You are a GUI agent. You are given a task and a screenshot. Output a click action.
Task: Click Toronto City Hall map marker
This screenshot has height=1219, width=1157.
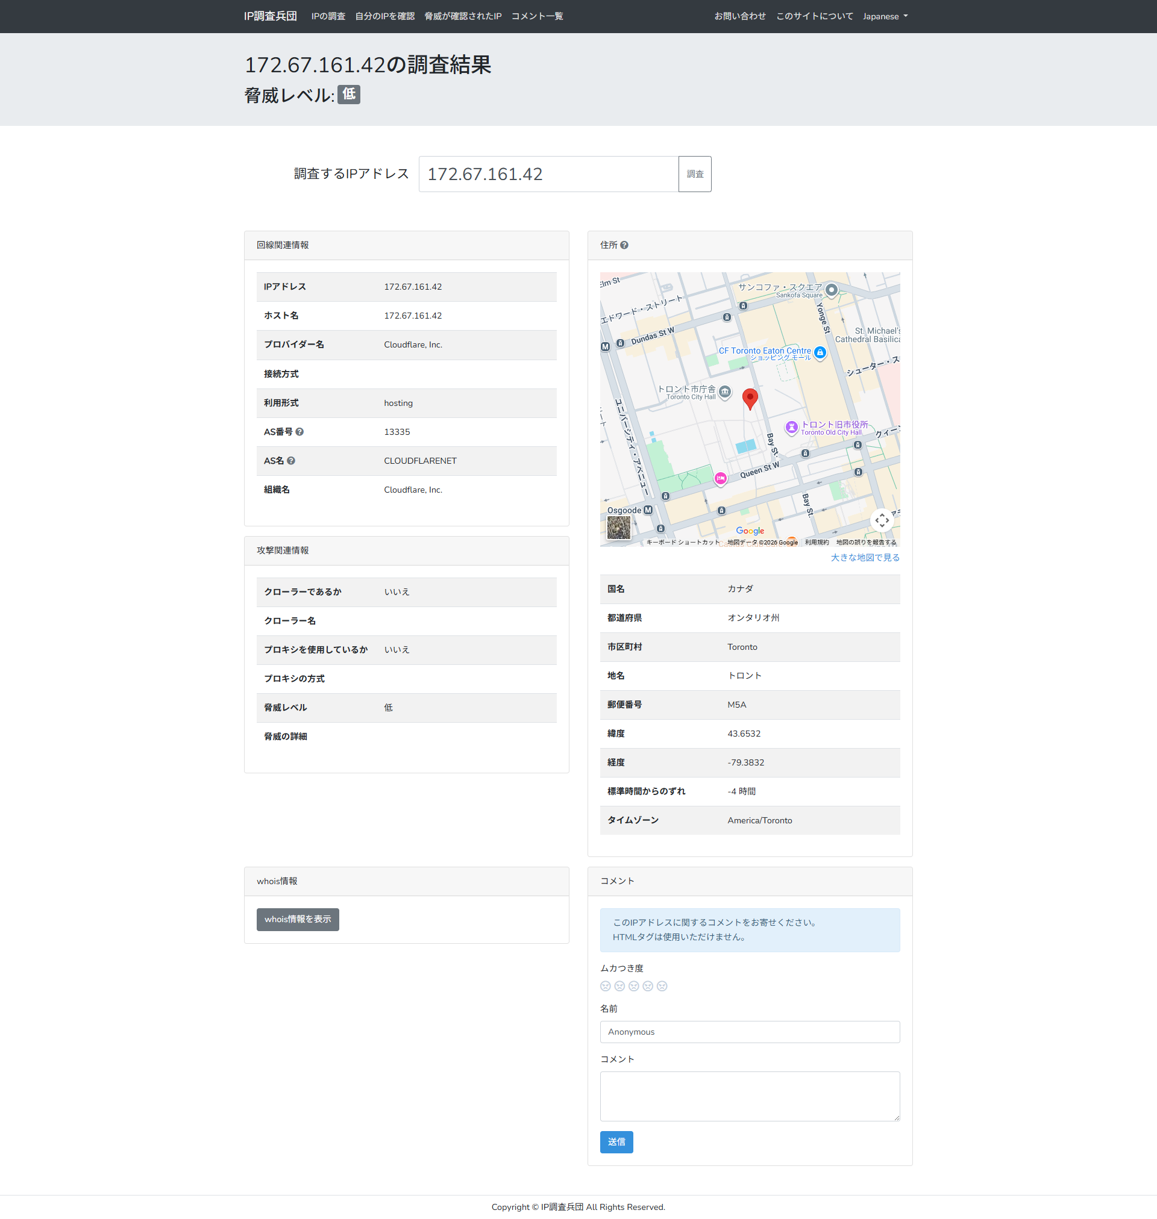(726, 391)
